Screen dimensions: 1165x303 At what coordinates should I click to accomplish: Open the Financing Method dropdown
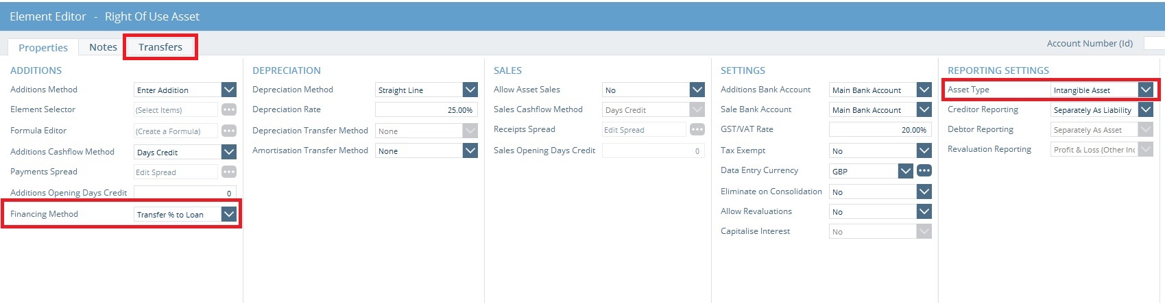click(229, 214)
